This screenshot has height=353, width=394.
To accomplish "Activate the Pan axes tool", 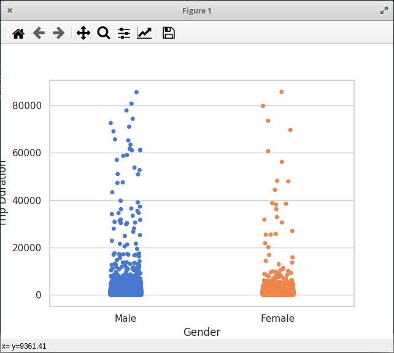I will 83,33.
